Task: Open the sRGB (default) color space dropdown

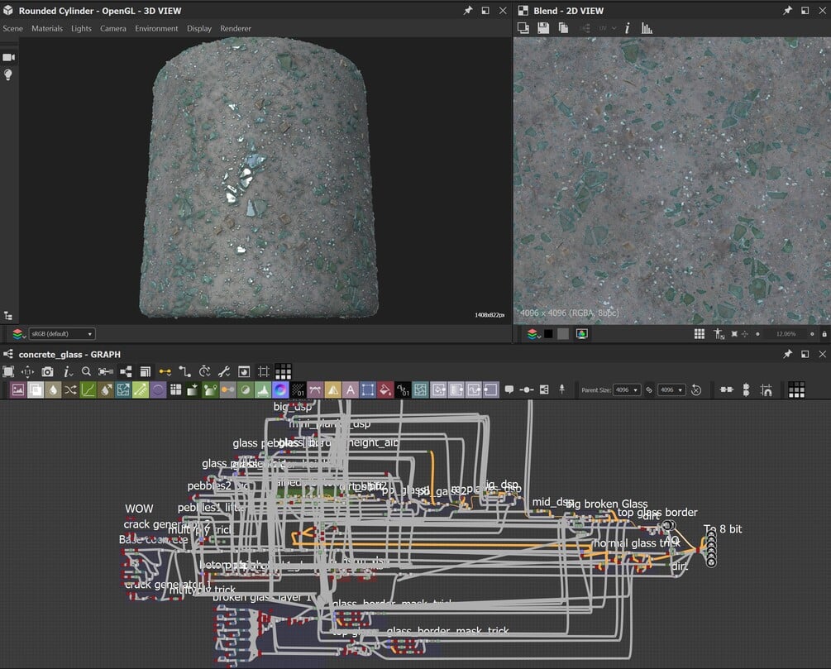Action: point(62,334)
